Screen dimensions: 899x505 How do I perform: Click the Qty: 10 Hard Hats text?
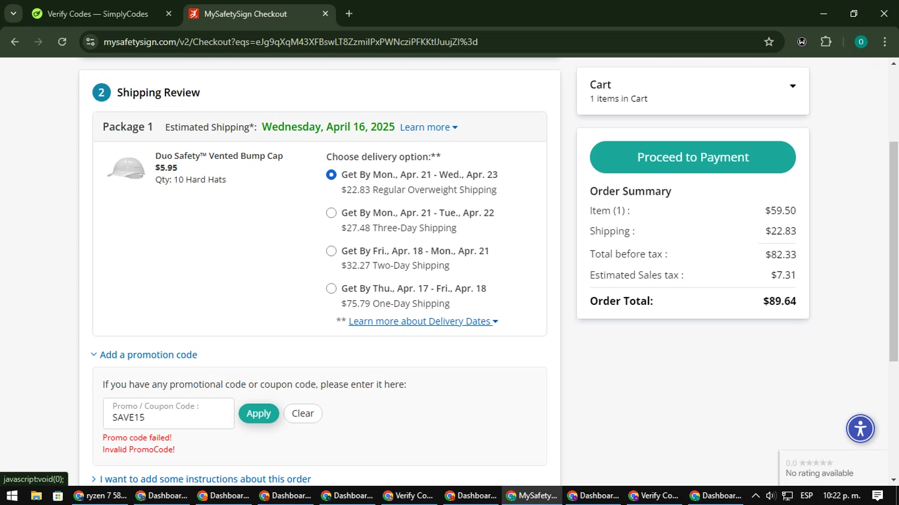click(x=191, y=180)
